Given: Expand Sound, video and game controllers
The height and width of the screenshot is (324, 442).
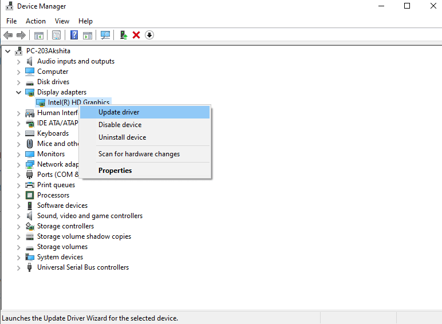Looking at the screenshot, I should (18, 216).
